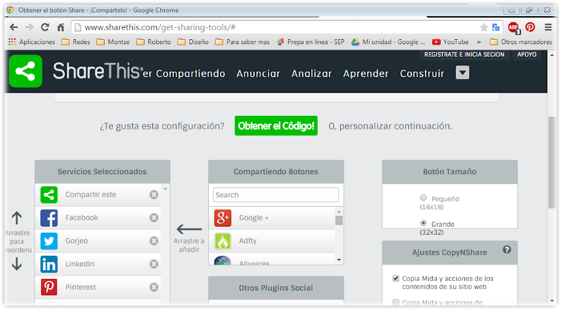Click the browser forward arrow
Viewport: 561px width, 310px height.
pos(29,27)
